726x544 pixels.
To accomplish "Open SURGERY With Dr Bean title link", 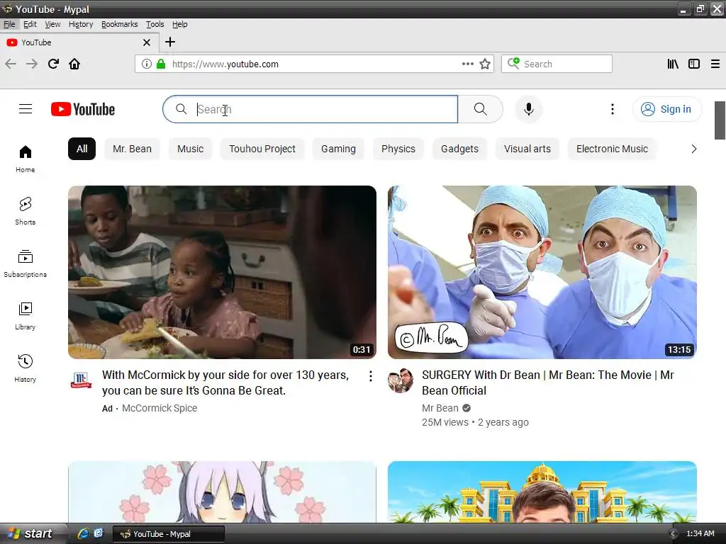I will [x=548, y=382].
